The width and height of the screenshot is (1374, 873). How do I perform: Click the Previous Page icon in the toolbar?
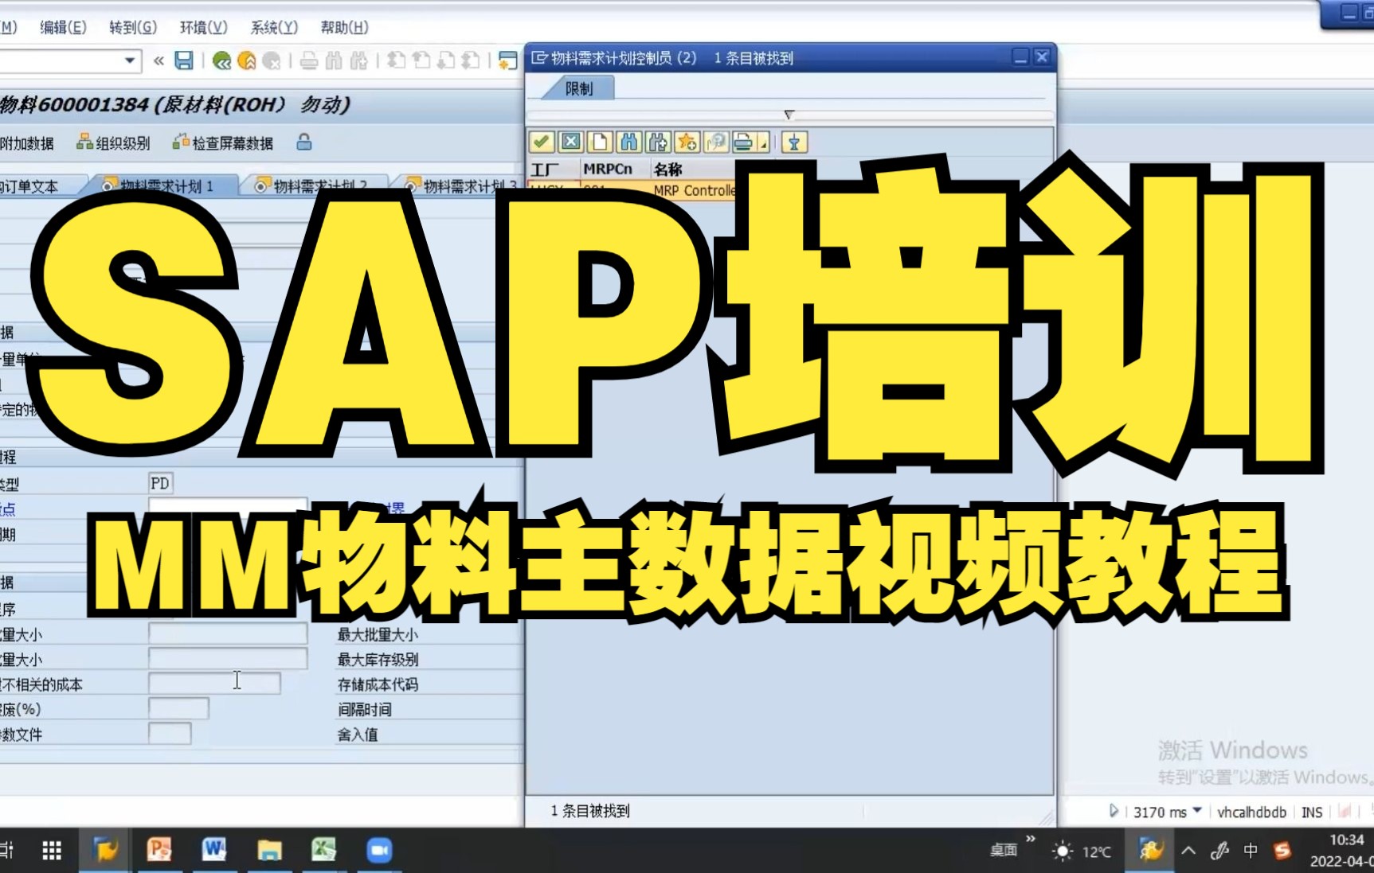421,60
